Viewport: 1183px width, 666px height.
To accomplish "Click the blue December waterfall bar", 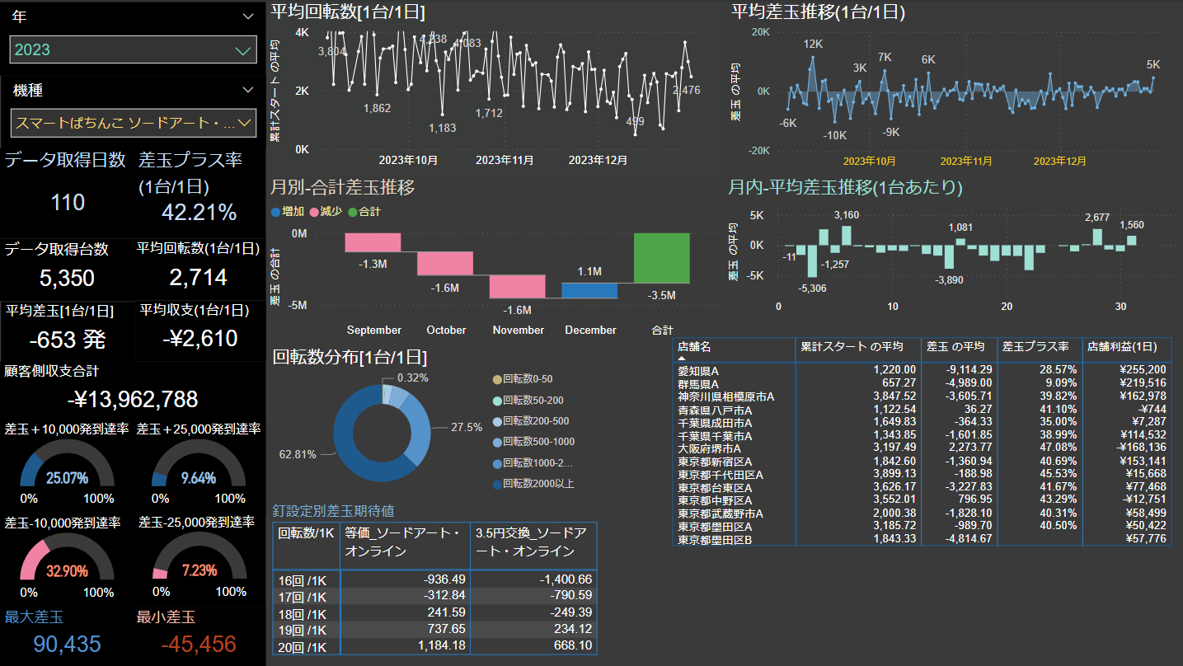I will (x=589, y=290).
